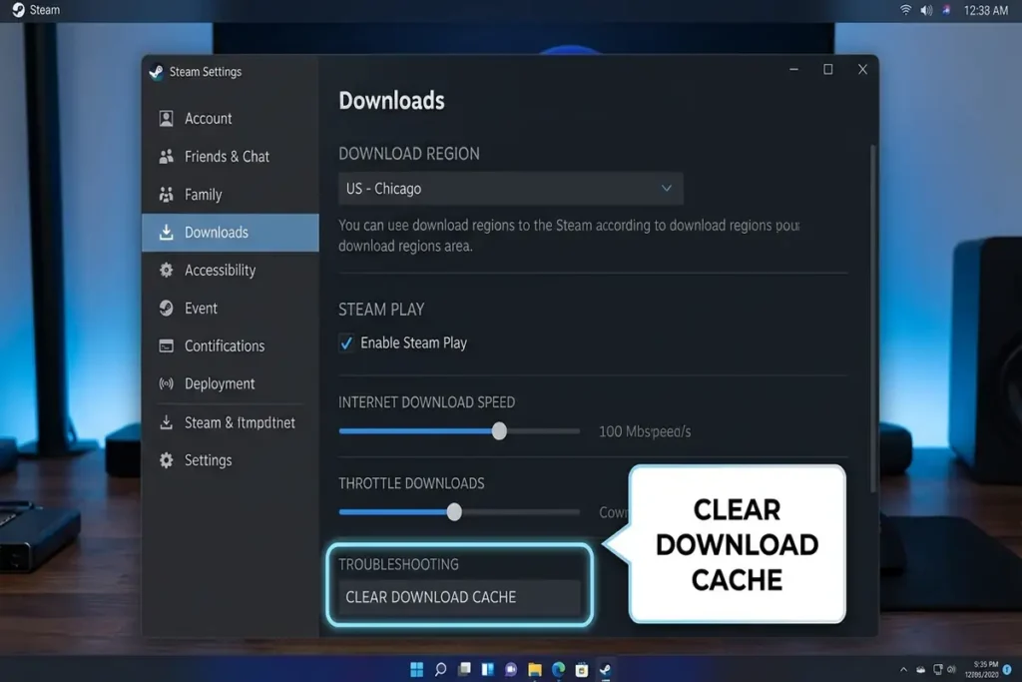Image resolution: width=1022 pixels, height=682 pixels.
Task: Click the Steam logo in top menu bar
Action: 18,10
